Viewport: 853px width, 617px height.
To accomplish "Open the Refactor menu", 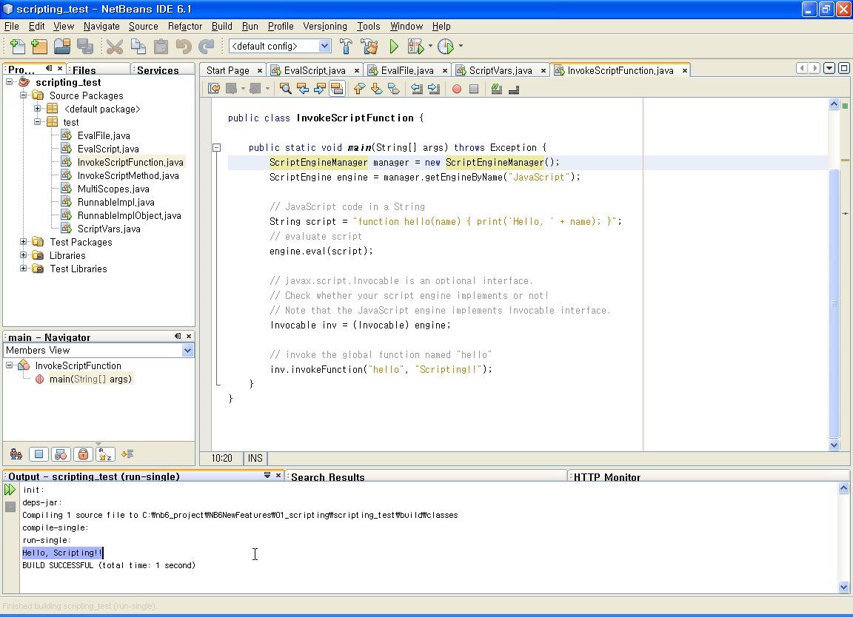I will pyautogui.click(x=184, y=26).
